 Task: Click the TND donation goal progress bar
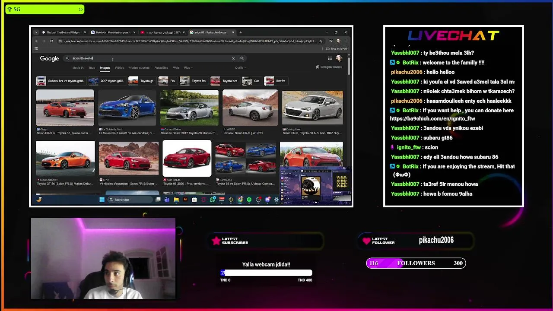[x=266, y=273]
